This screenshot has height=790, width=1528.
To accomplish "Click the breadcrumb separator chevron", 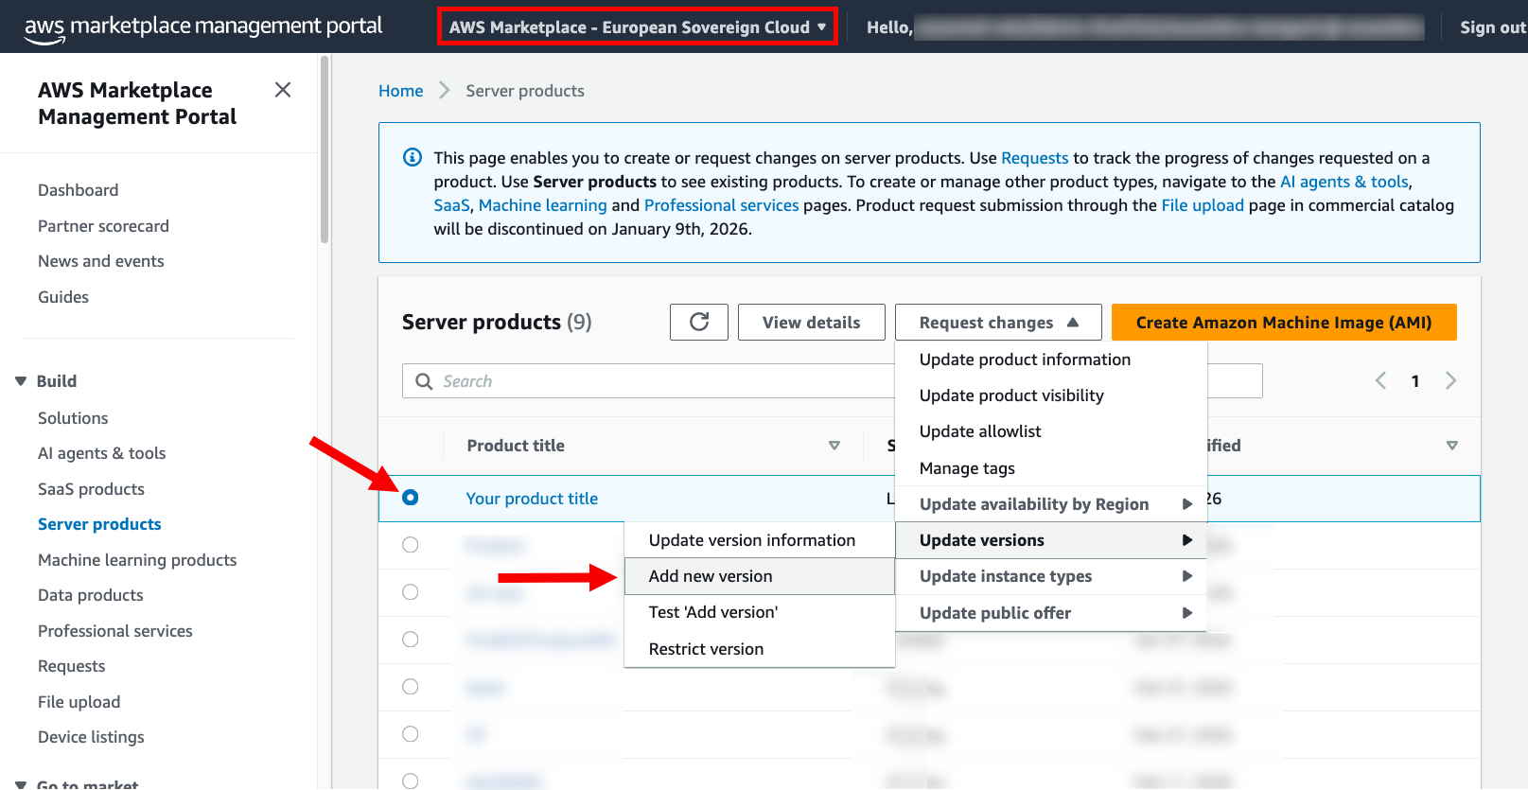I will point(445,90).
